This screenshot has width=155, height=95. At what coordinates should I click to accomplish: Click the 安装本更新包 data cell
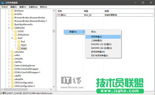pos(111,15)
